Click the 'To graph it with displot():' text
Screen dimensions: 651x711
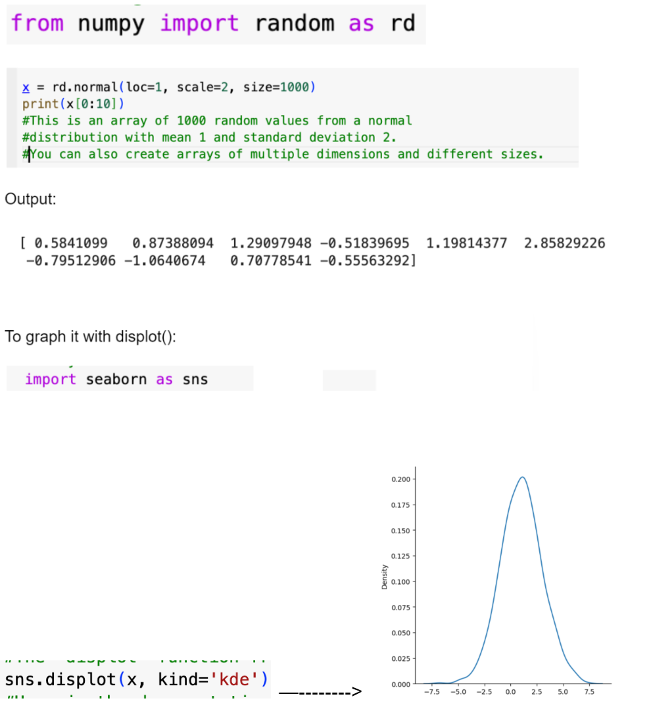tap(90, 337)
